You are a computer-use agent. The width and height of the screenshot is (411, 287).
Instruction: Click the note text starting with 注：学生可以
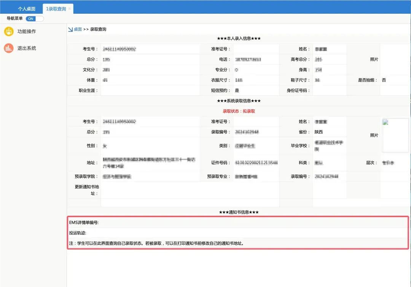(157, 244)
